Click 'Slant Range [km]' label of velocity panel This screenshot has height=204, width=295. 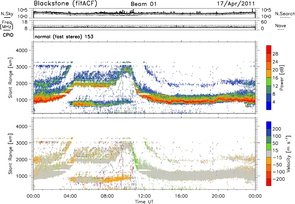tap(10, 154)
